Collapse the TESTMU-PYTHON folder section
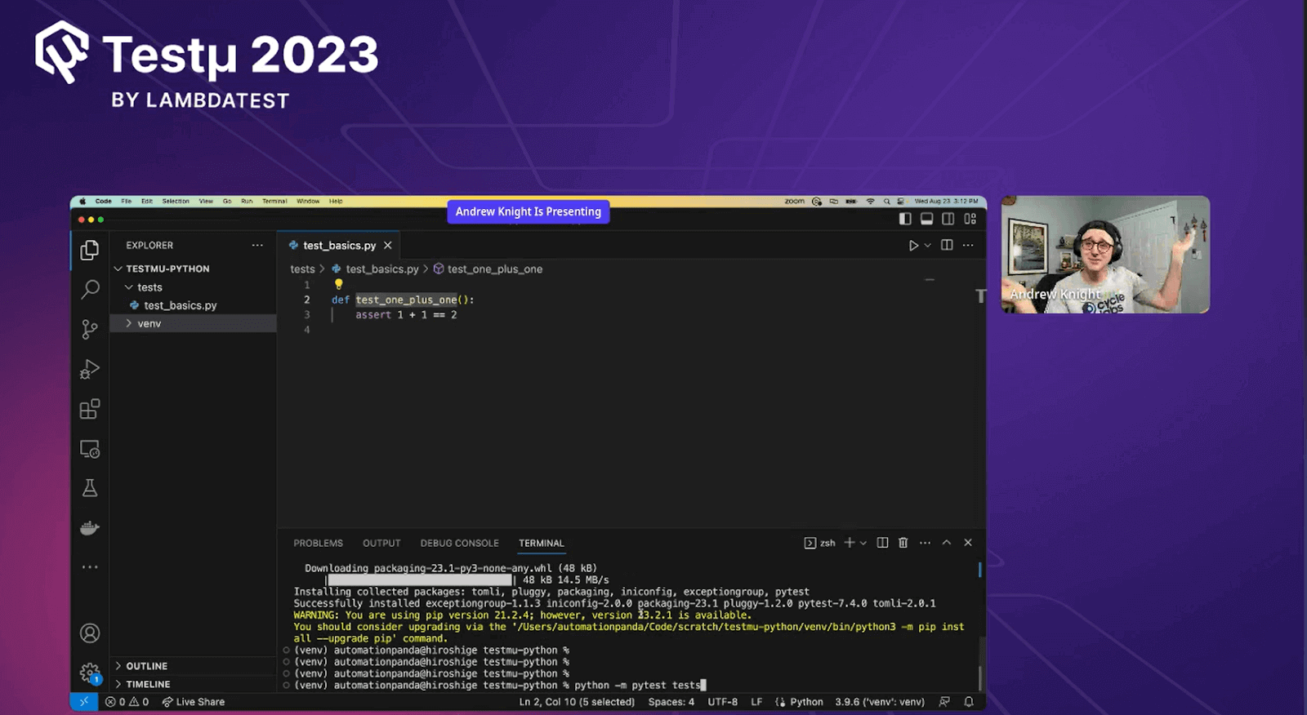 pyautogui.click(x=193, y=269)
